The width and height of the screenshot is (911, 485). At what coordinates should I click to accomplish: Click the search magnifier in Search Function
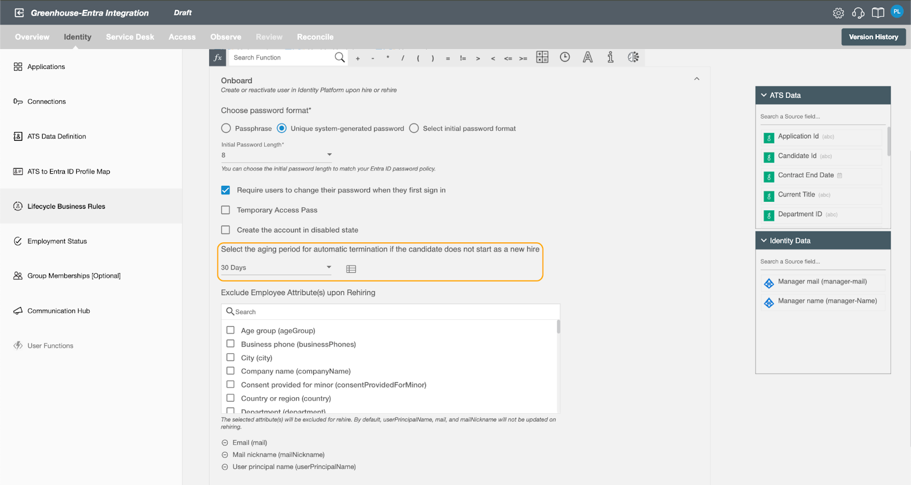point(340,58)
